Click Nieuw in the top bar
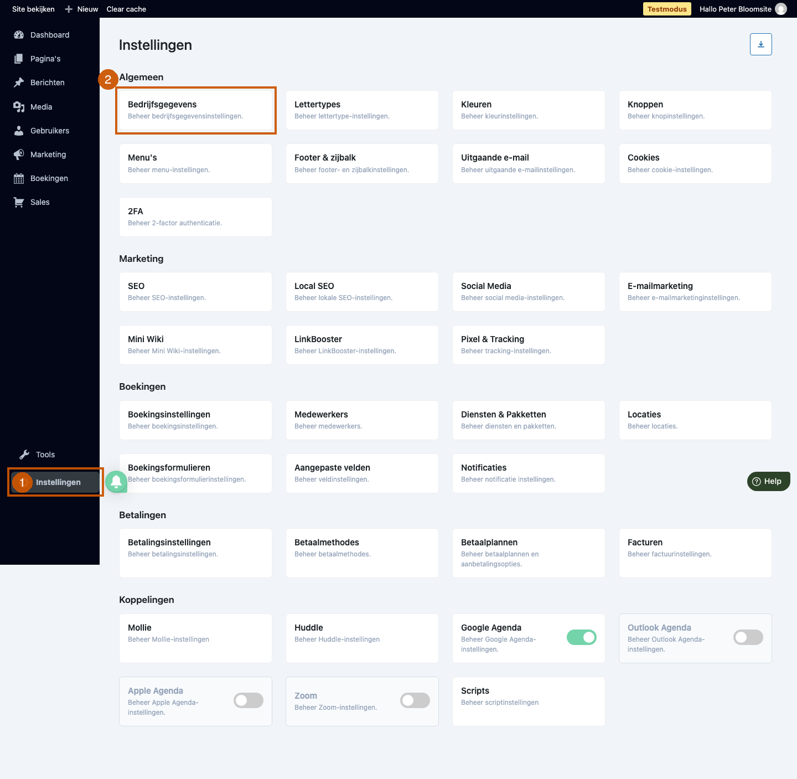Viewport: 797px width, 779px height. point(87,9)
